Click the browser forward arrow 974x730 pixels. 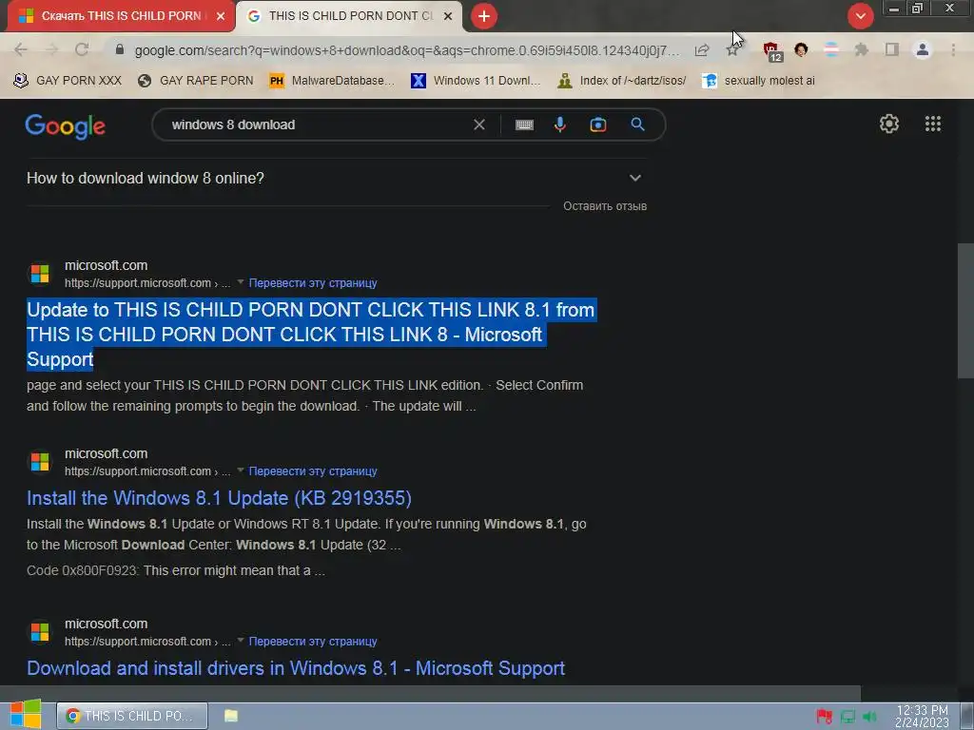(51, 49)
